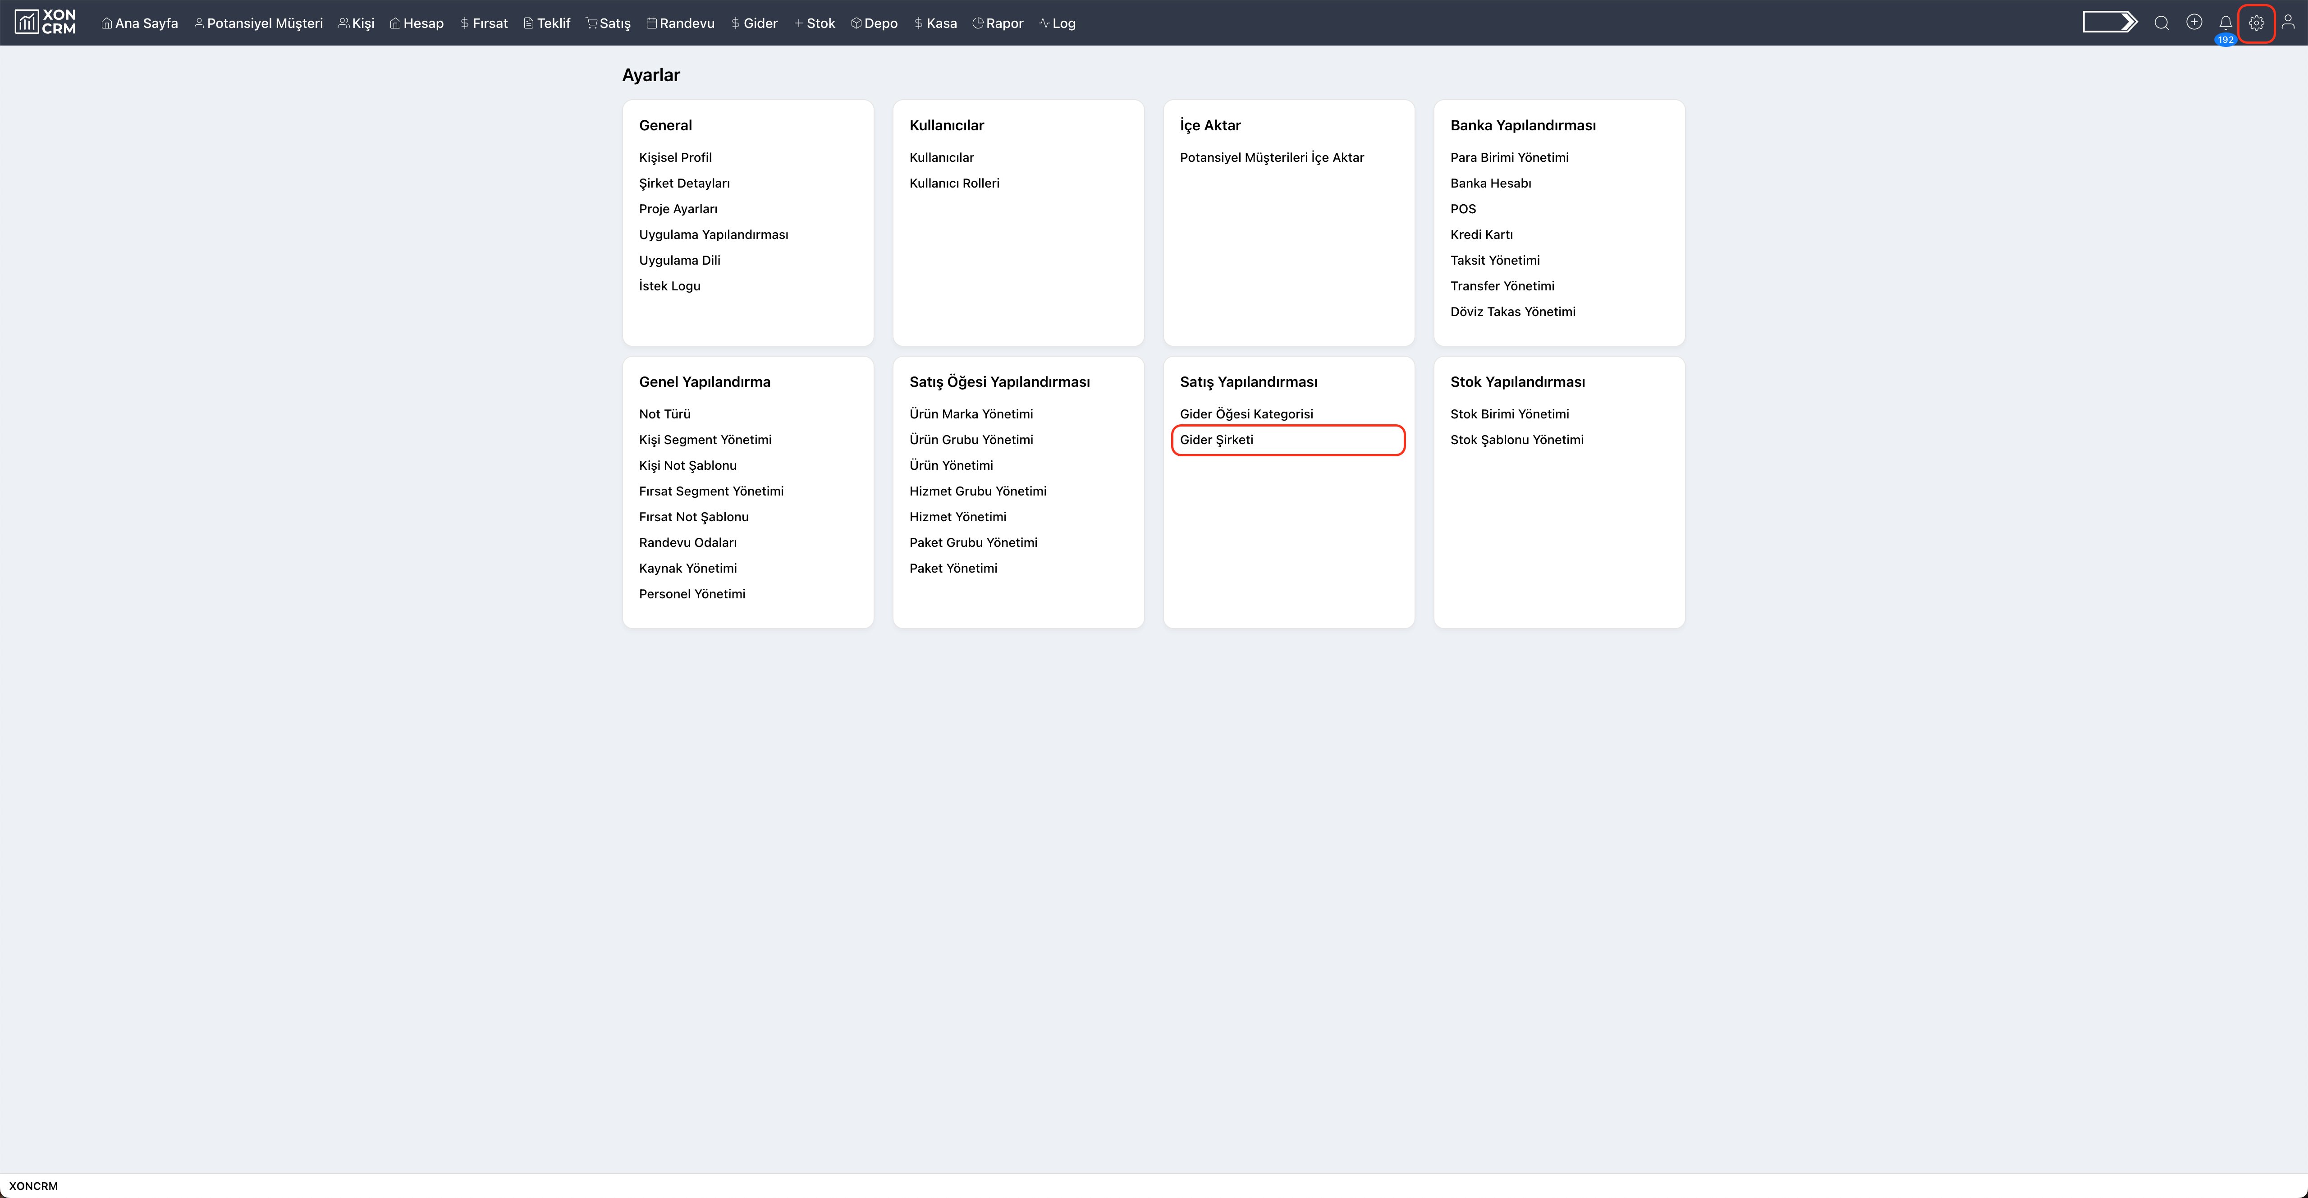
Task: Open Hizmet Grubu Yönetimi
Action: click(x=978, y=491)
